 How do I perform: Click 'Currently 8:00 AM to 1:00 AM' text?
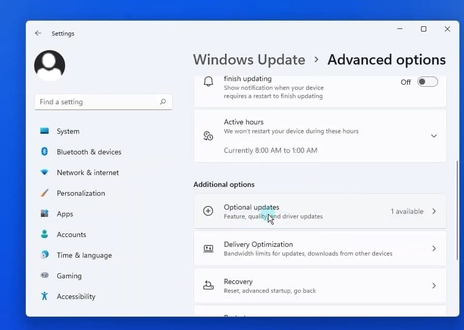[x=271, y=150]
